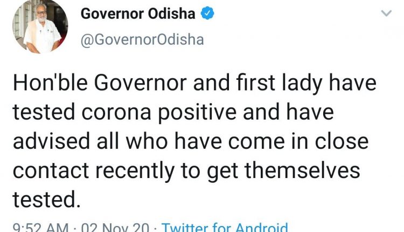Click the final word tested. in tweet
404x232 pixels.
(x=46, y=199)
